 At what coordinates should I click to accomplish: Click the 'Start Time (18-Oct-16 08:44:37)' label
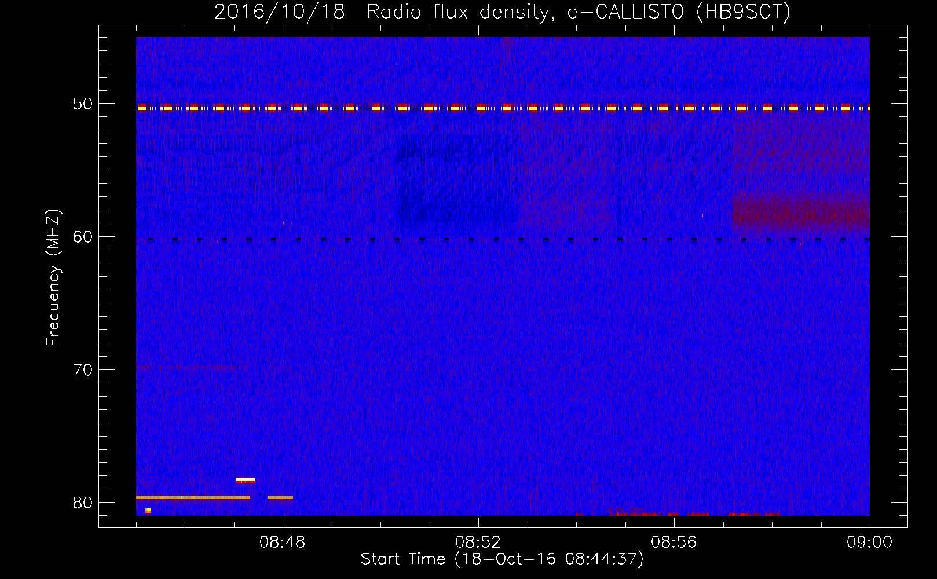(502, 559)
